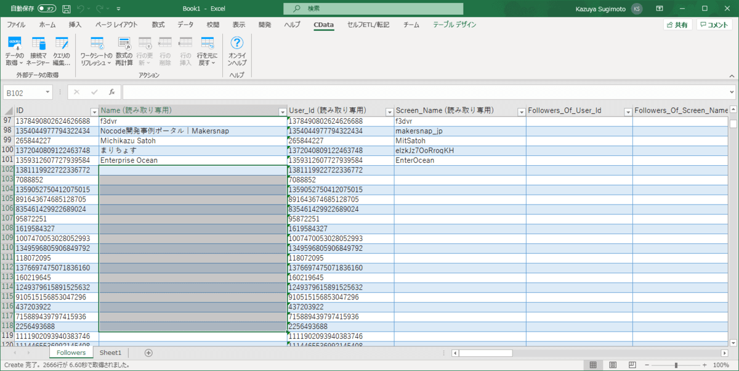Viewport: 739px width, 371px height.
Task: Click the formula bar input field
Action: (425, 92)
